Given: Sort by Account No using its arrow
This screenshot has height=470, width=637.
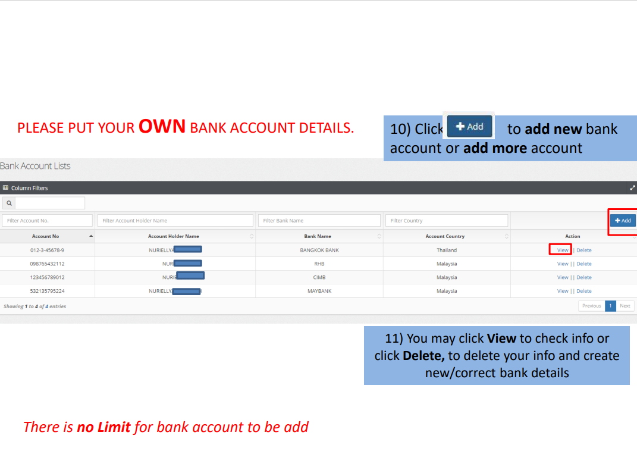Looking at the screenshot, I should pyautogui.click(x=90, y=236).
